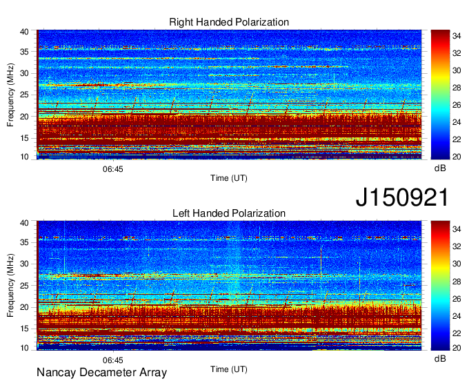Click the 'Right Handed Polarization' plot title

point(229,22)
